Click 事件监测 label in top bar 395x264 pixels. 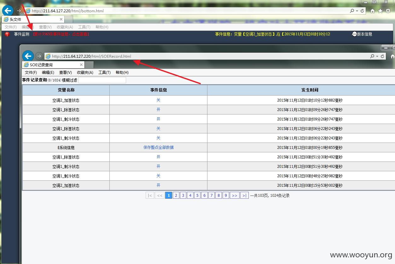point(21,34)
